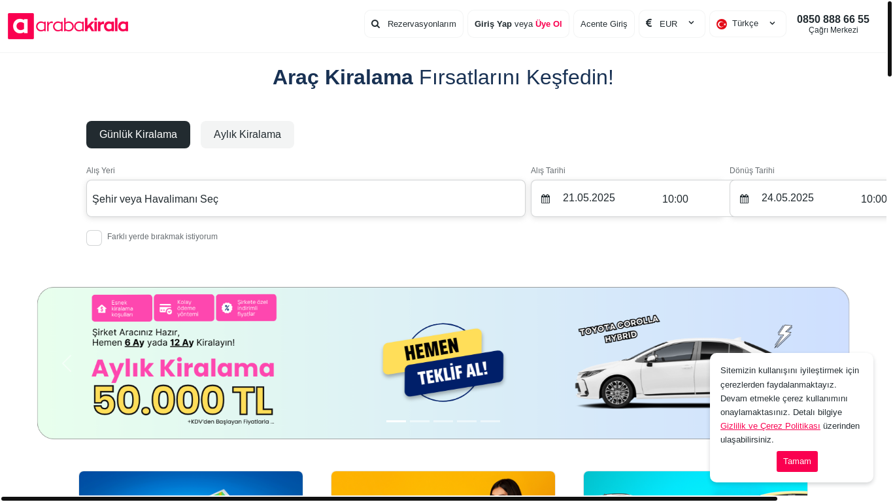Click the Şehir veya Havalimanı Seç field

pos(305,199)
